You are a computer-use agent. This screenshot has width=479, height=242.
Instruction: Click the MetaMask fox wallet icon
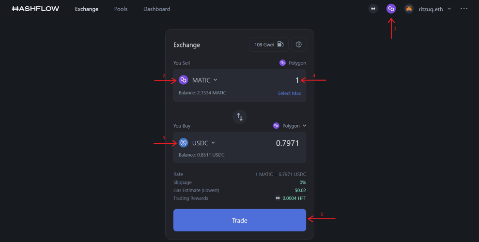(409, 9)
